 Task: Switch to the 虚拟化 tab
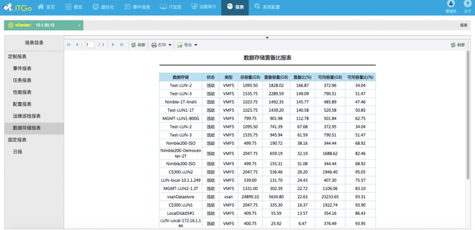(x=103, y=7)
